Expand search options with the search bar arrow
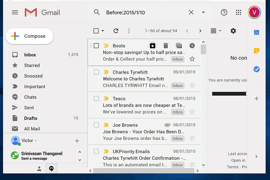 (203, 12)
